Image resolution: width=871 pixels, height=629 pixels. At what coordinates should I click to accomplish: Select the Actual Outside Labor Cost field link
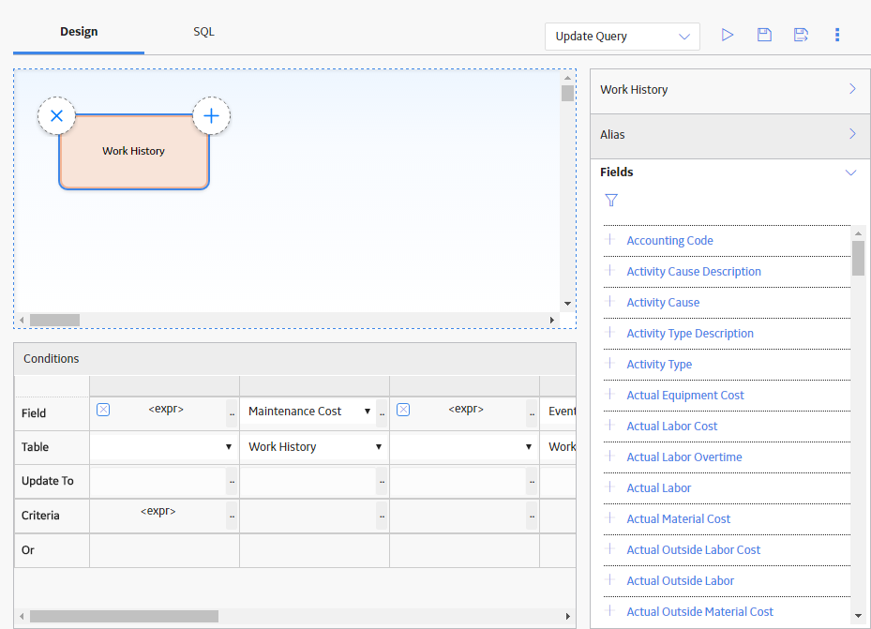click(693, 549)
